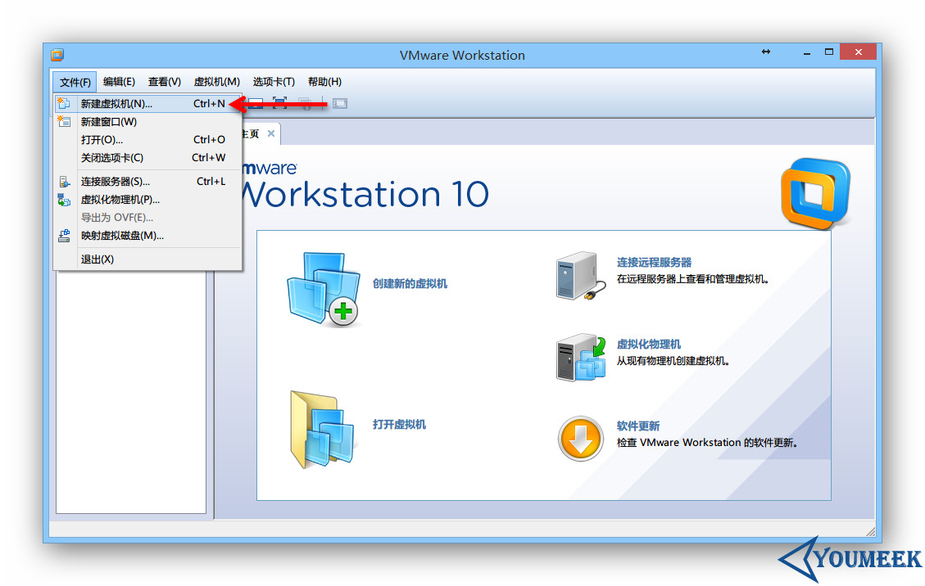The width and height of the screenshot is (925, 586).
Task: Check for updates with the 软件更新 arrow icon
Action: 580,439
